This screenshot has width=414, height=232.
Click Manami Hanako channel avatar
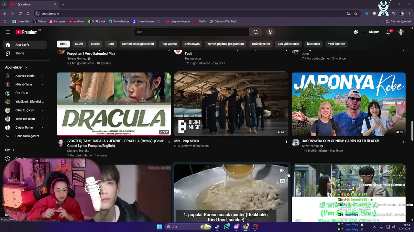pos(61,143)
